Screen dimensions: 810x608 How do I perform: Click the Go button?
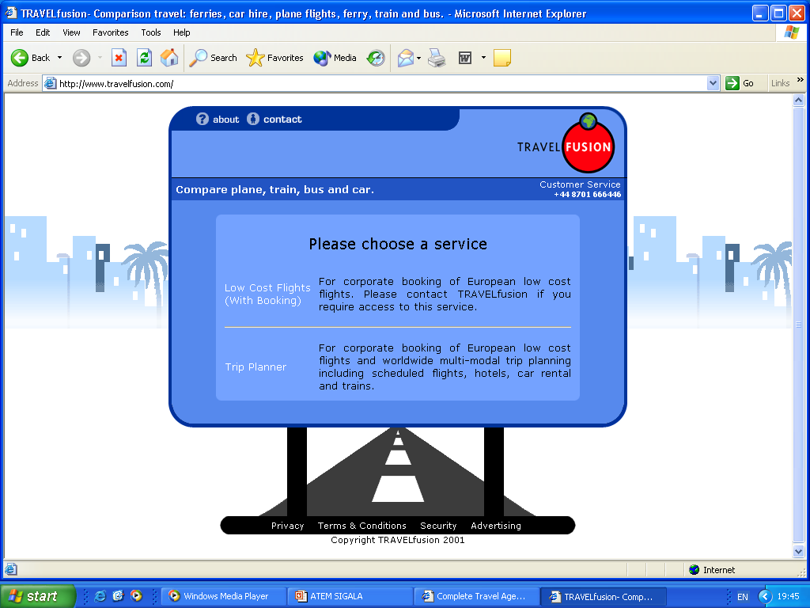click(740, 83)
